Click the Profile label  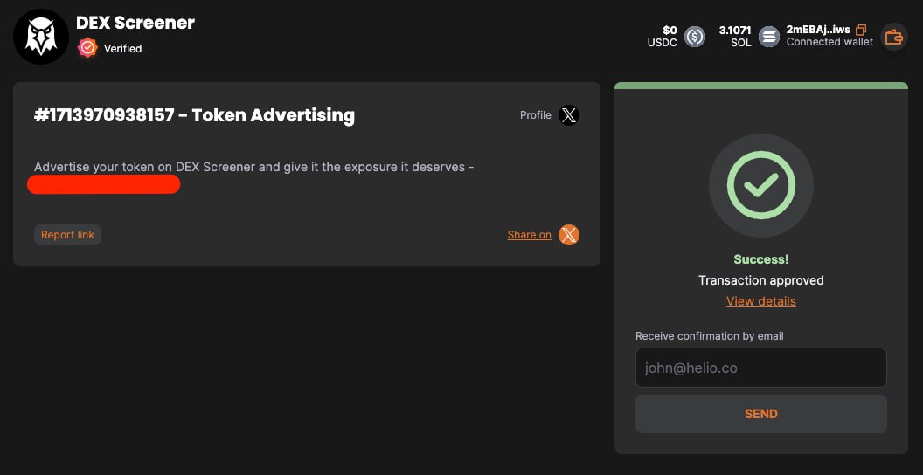(536, 115)
